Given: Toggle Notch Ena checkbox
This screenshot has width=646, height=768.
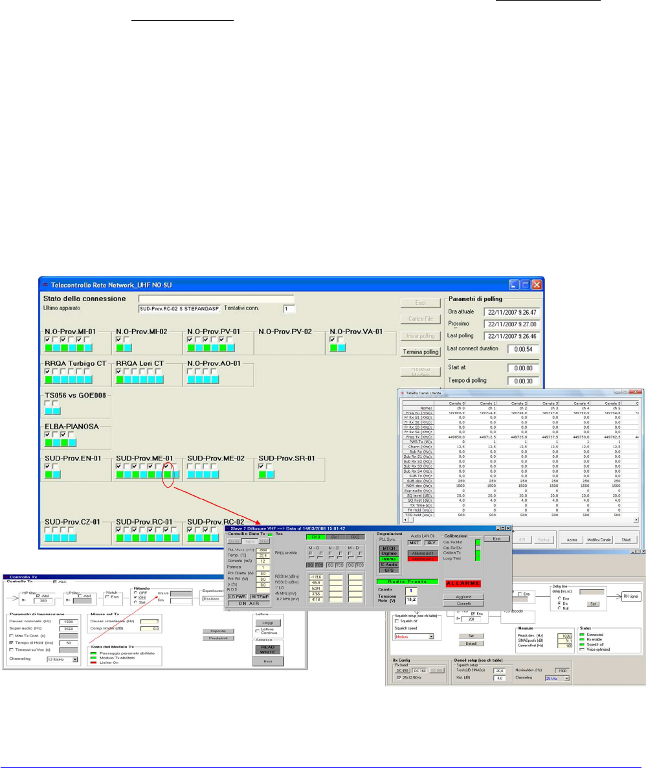Looking at the screenshot, I should (x=107, y=597).
